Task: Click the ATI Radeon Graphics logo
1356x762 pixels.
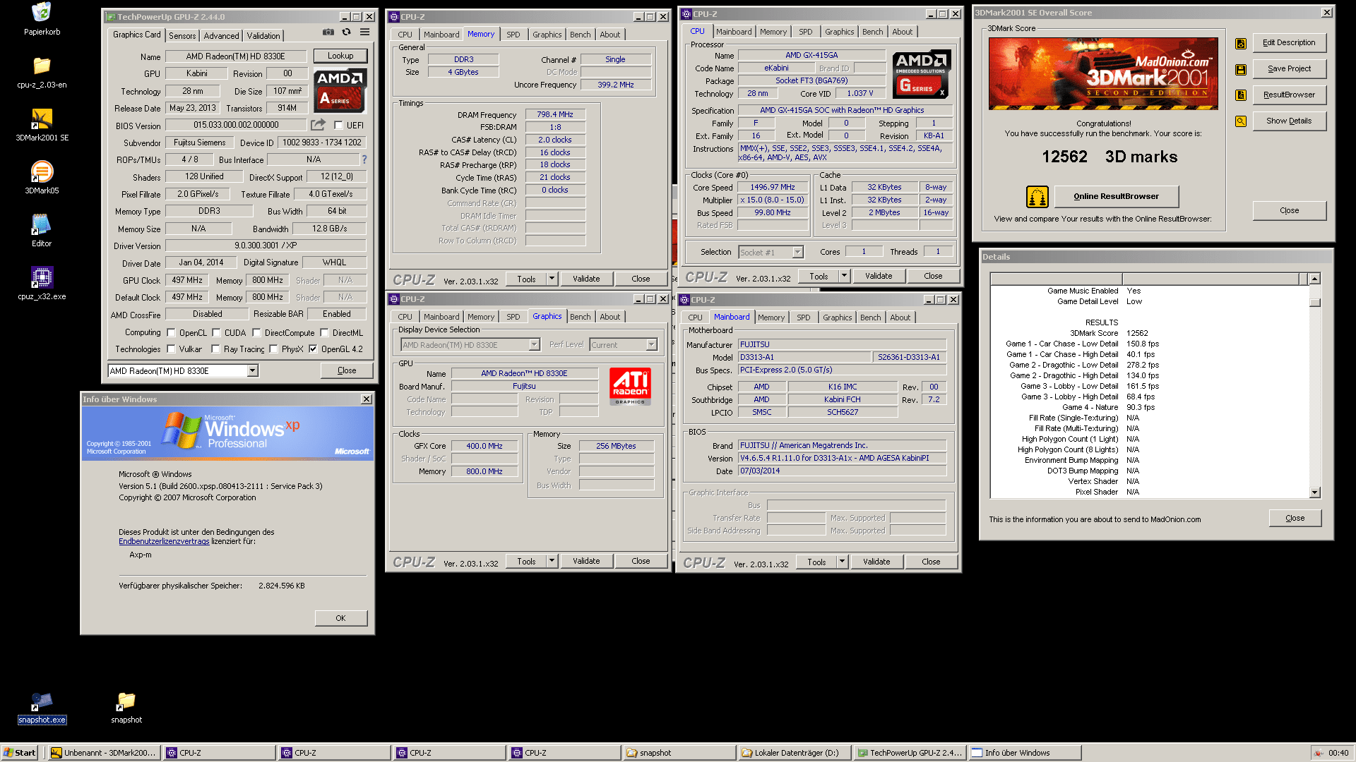Action: click(630, 387)
